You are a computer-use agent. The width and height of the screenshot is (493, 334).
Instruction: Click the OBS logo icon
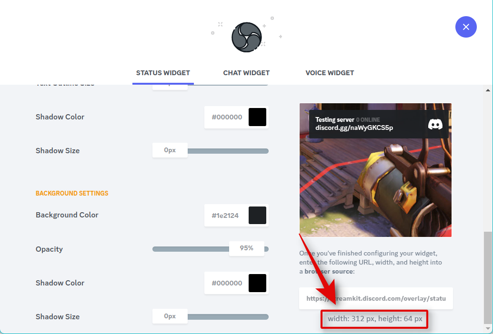pos(247,37)
